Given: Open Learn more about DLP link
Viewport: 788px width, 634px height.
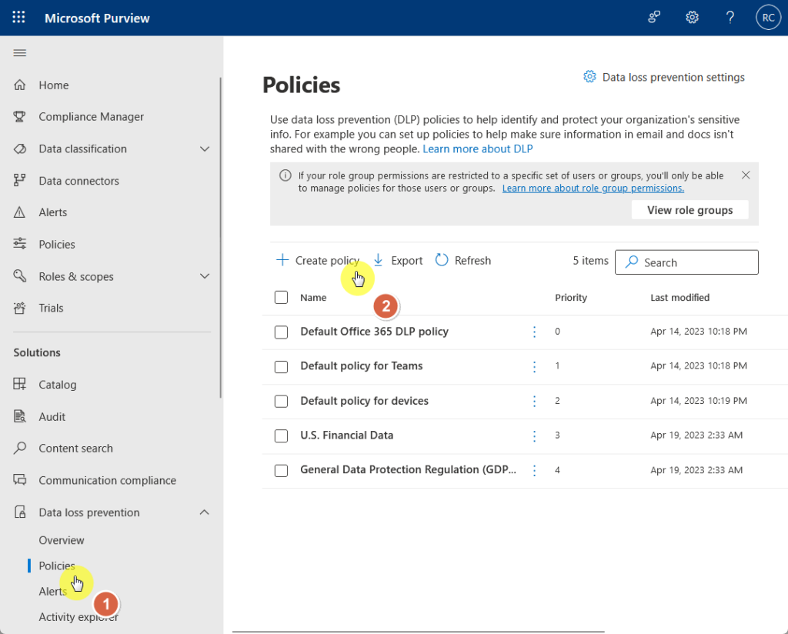Looking at the screenshot, I should 477,148.
